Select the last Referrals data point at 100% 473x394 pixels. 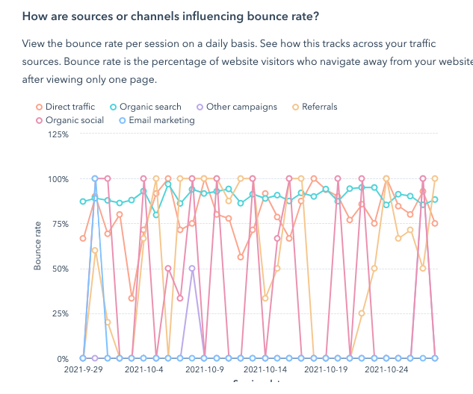(x=435, y=179)
